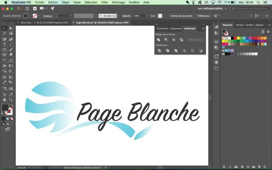Click Format de document button
272x170 pixels.
(181, 16)
